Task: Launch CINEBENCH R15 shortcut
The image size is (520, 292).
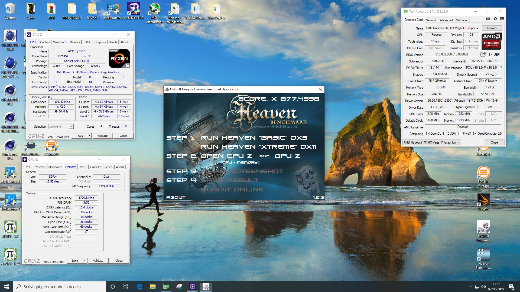Action: [10, 95]
